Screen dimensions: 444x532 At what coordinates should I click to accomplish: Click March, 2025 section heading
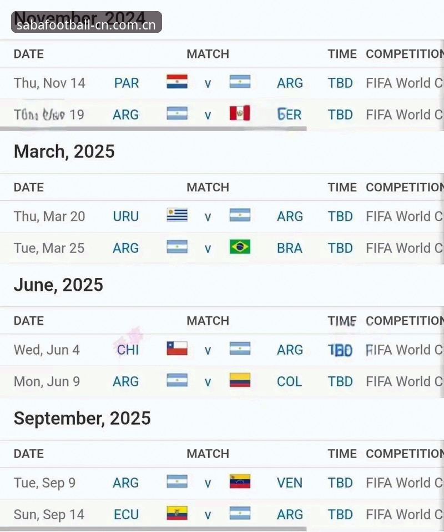(64, 151)
